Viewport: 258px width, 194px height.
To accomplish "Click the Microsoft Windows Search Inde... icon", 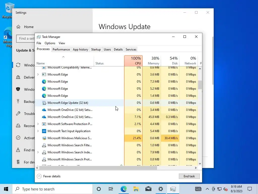I will coord(44,152).
